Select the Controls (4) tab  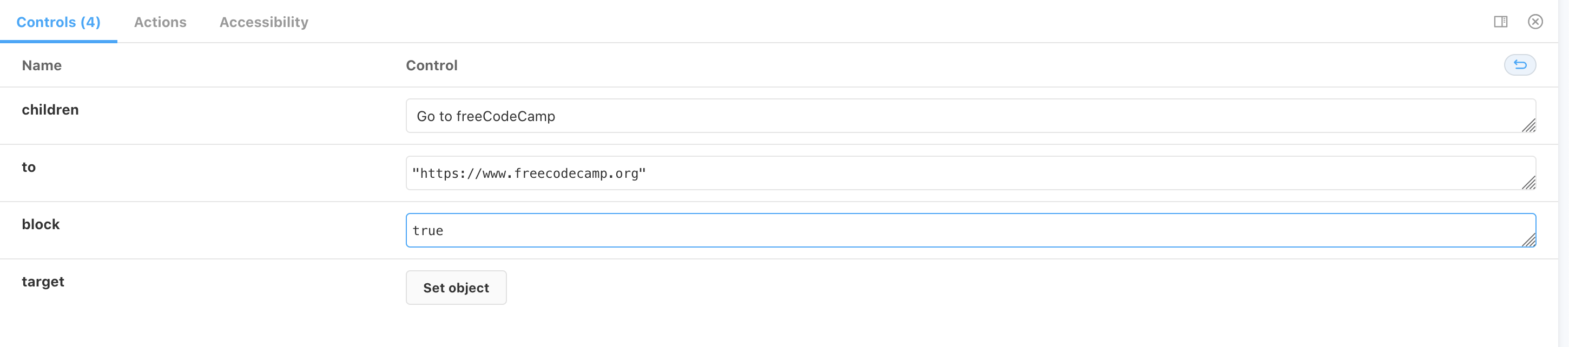click(58, 22)
